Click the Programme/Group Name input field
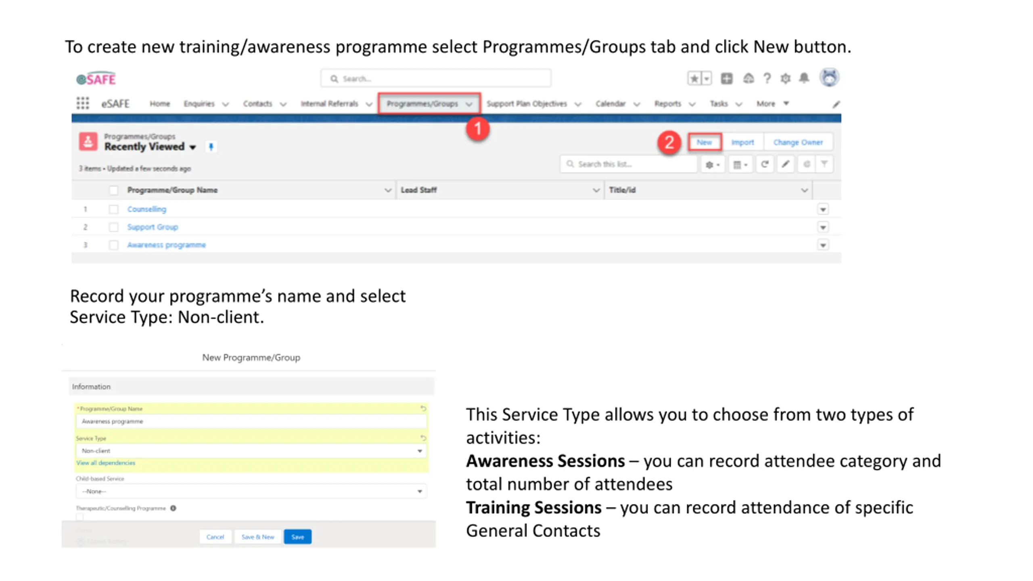Screen dimensions: 1033x581 click(x=251, y=421)
